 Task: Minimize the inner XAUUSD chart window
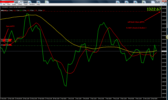tap(161, 5)
